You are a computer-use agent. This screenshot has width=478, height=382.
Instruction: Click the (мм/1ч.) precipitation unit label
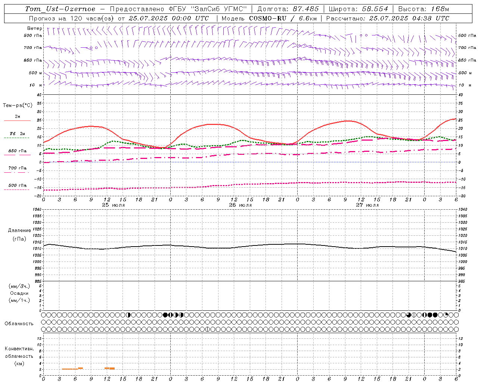19,300
